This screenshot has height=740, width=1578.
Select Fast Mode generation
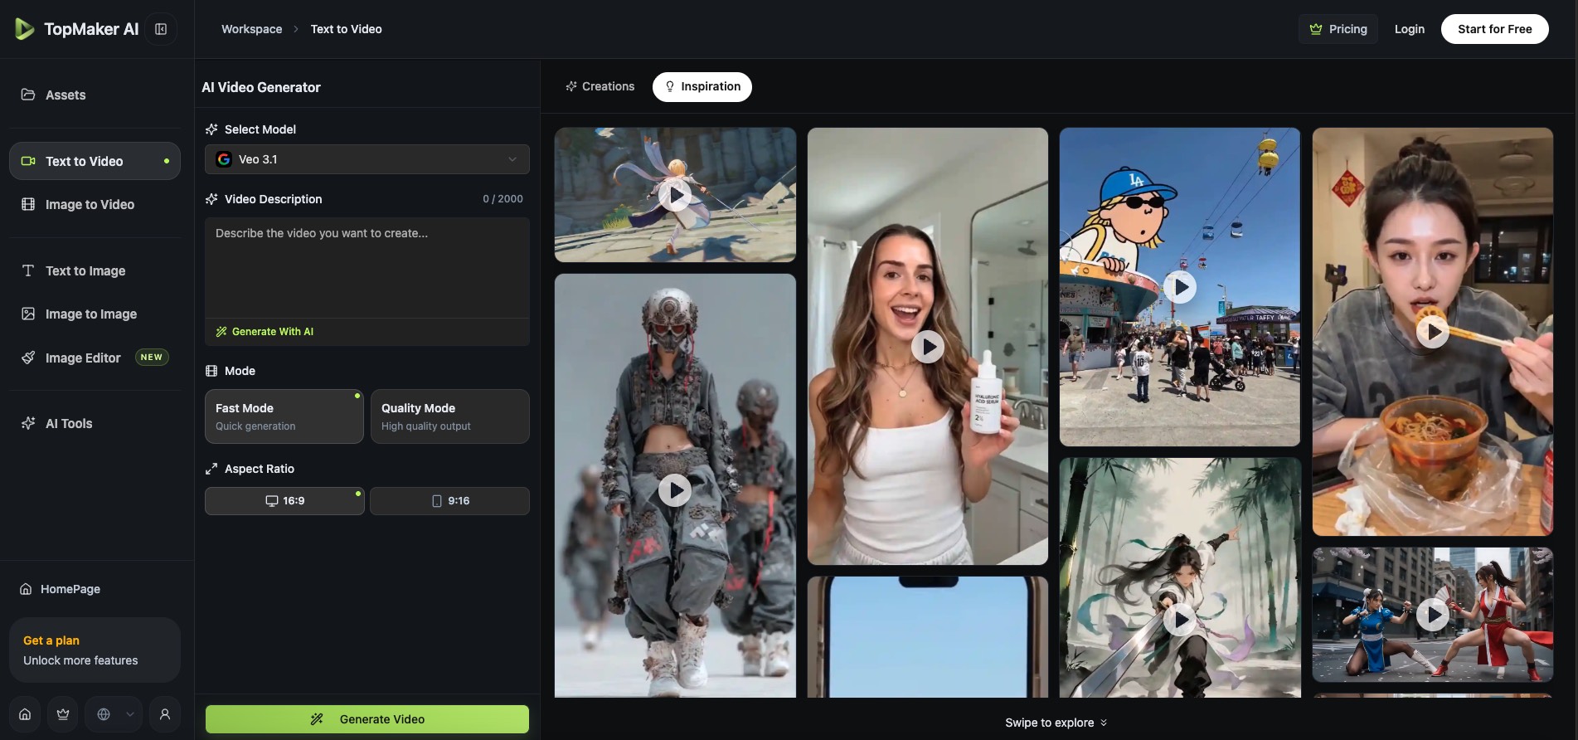[x=284, y=416]
